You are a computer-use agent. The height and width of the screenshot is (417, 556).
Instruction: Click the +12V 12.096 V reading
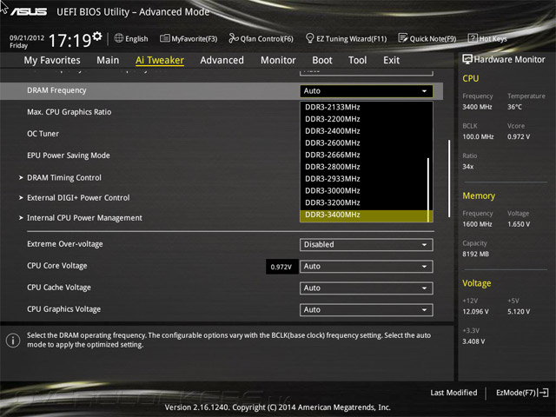(475, 312)
